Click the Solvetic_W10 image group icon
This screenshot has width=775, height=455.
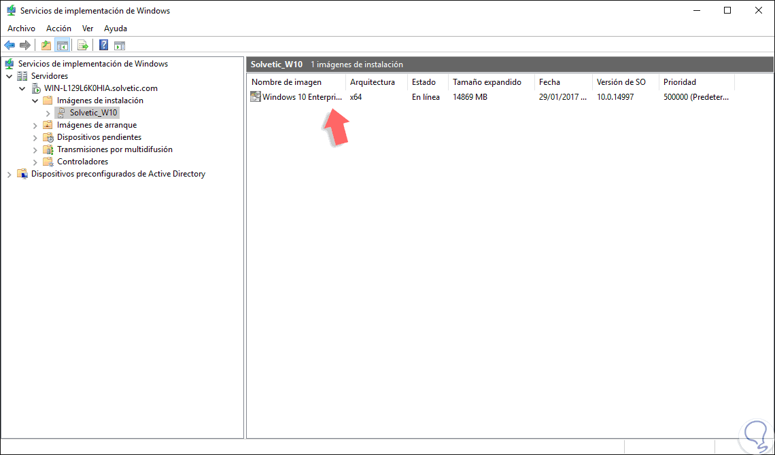pos(61,113)
